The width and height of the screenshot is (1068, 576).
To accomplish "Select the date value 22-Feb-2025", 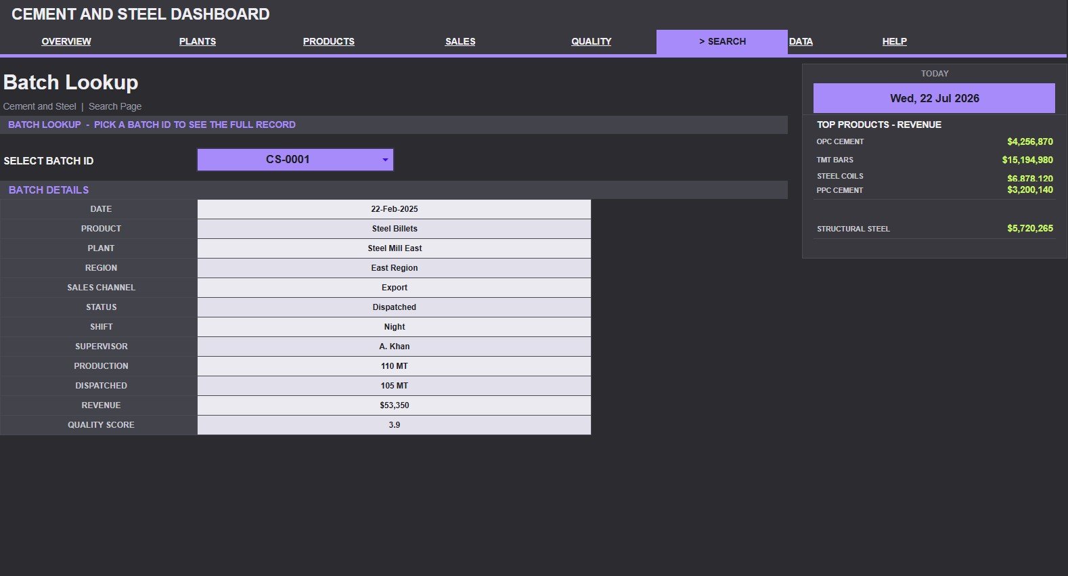I will 395,209.
